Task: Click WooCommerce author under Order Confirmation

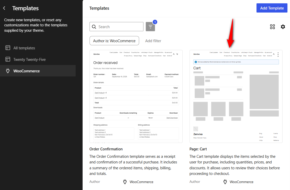Action: pyautogui.click(x=141, y=182)
